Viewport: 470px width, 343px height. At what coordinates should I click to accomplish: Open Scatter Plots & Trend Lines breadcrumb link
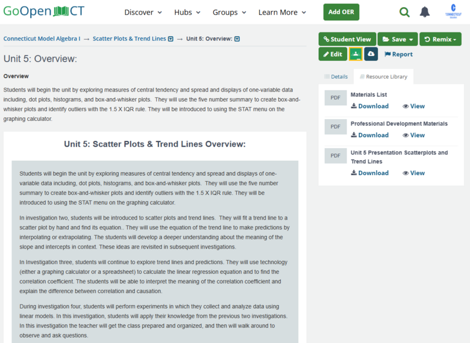129,39
